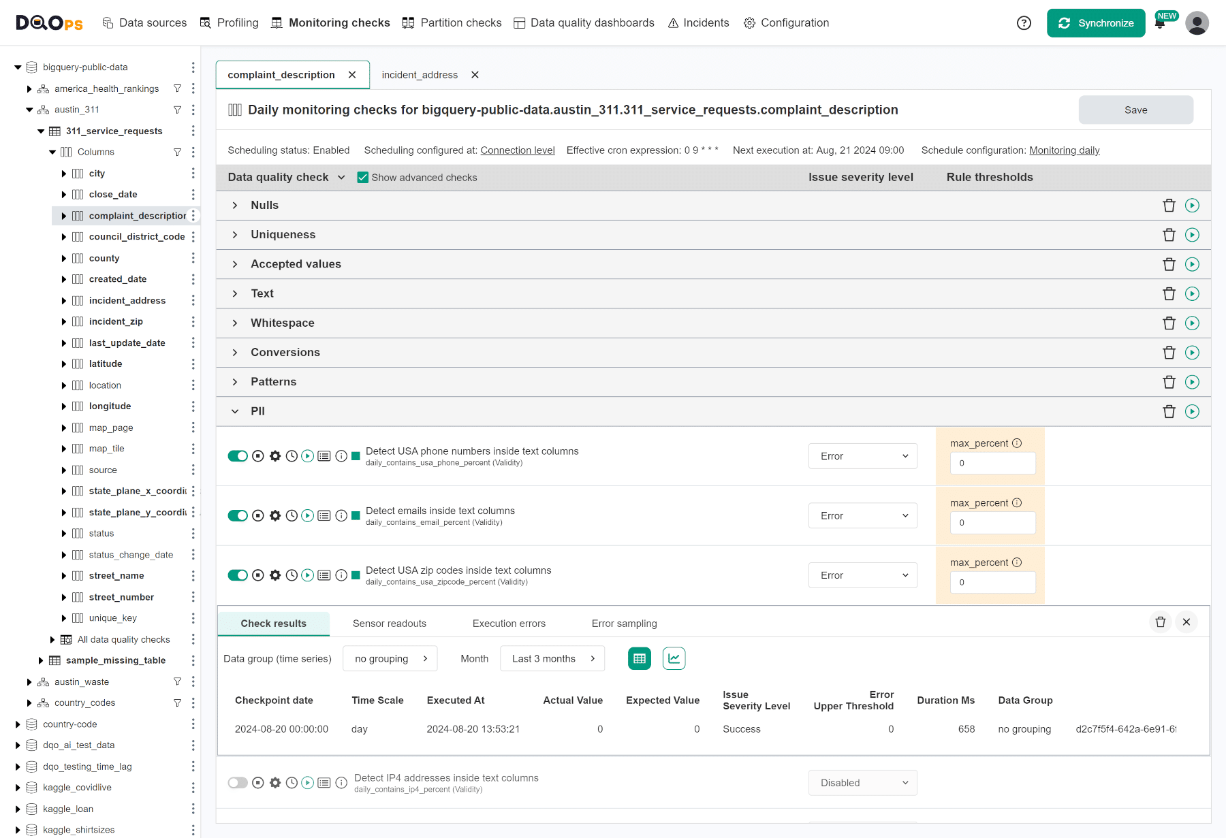The width and height of the screenshot is (1226, 838).
Task: Expand the kaggle_loan connection
Action: point(18,809)
